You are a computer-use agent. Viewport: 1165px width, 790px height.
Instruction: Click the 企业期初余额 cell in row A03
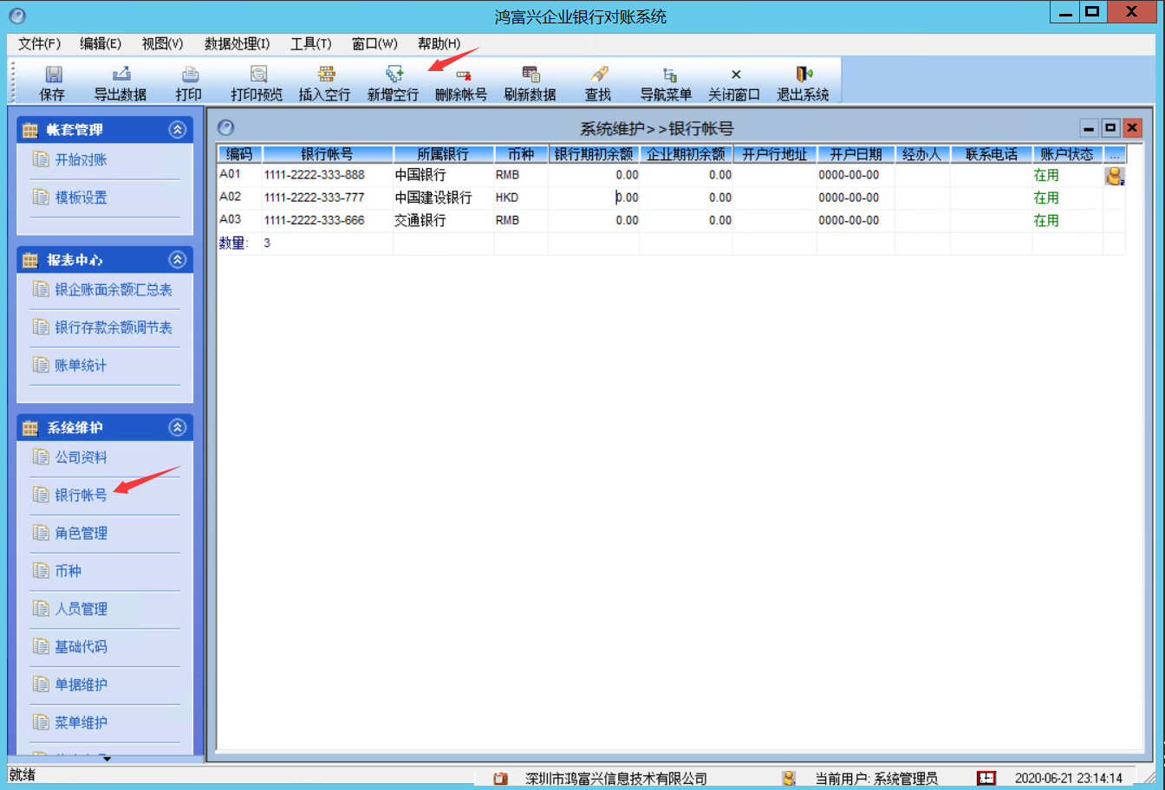(686, 221)
